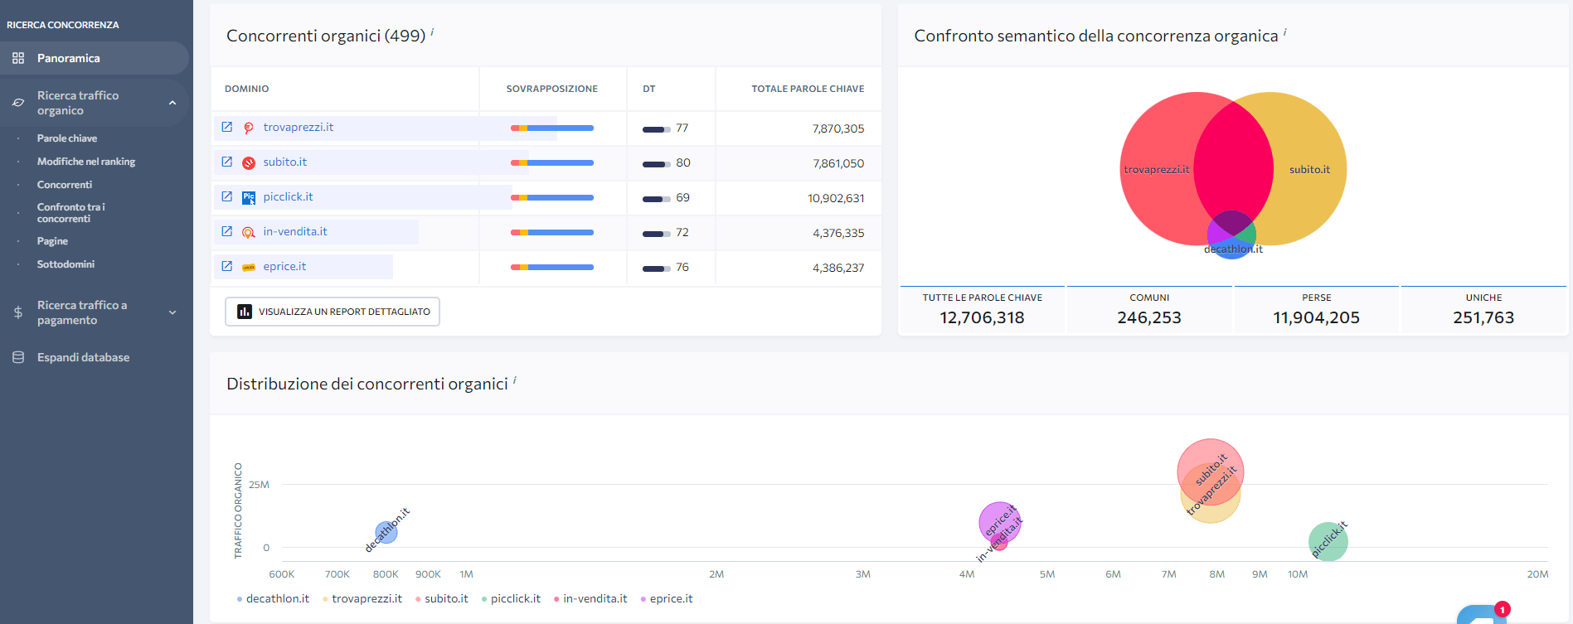Click the Panoramica grid icon
The height and width of the screenshot is (624, 1573).
pos(18,58)
